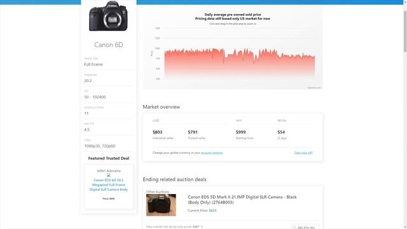Click the $791 trusted seller price

[x=193, y=132]
